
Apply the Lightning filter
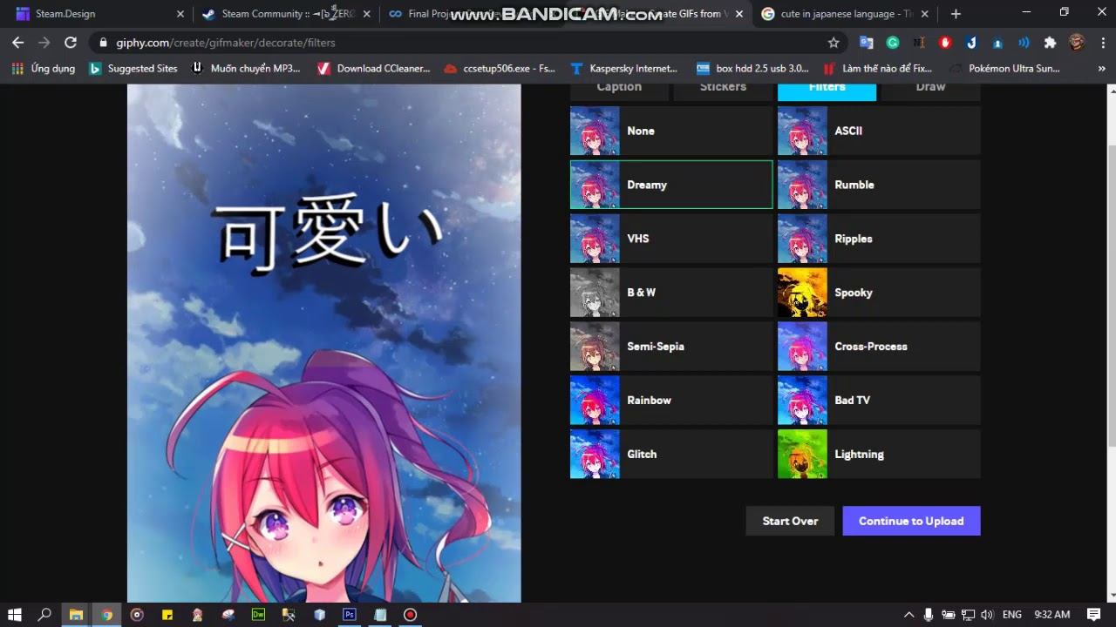(x=879, y=455)
